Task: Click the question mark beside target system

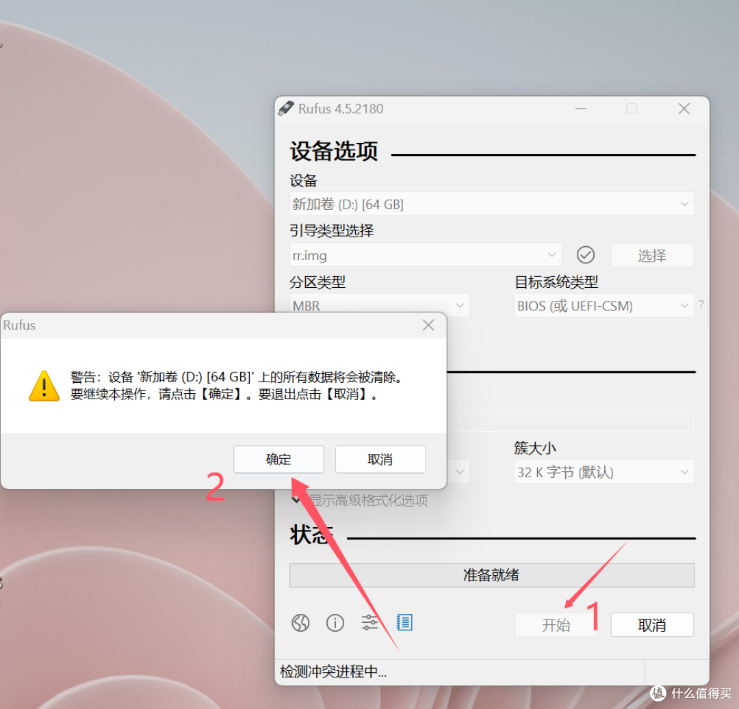Action: (x=701, y=305)
